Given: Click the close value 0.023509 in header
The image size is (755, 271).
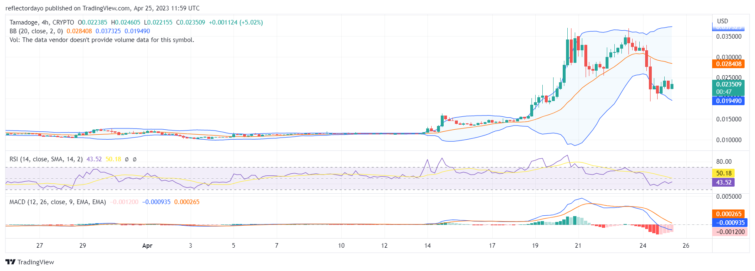Looking at the screenshot, I should [x=193, y=22].
